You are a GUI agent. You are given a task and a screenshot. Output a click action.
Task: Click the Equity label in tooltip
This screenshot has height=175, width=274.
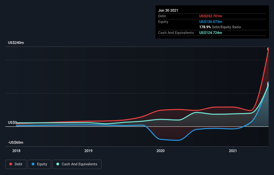[163, 22]
